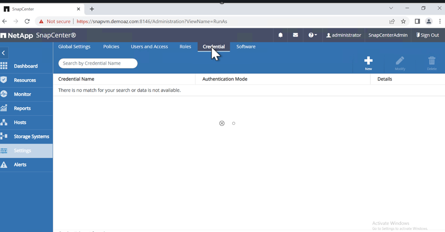Switch to Software tab
This screenshot has height=232, width=445.
point(246,46)
